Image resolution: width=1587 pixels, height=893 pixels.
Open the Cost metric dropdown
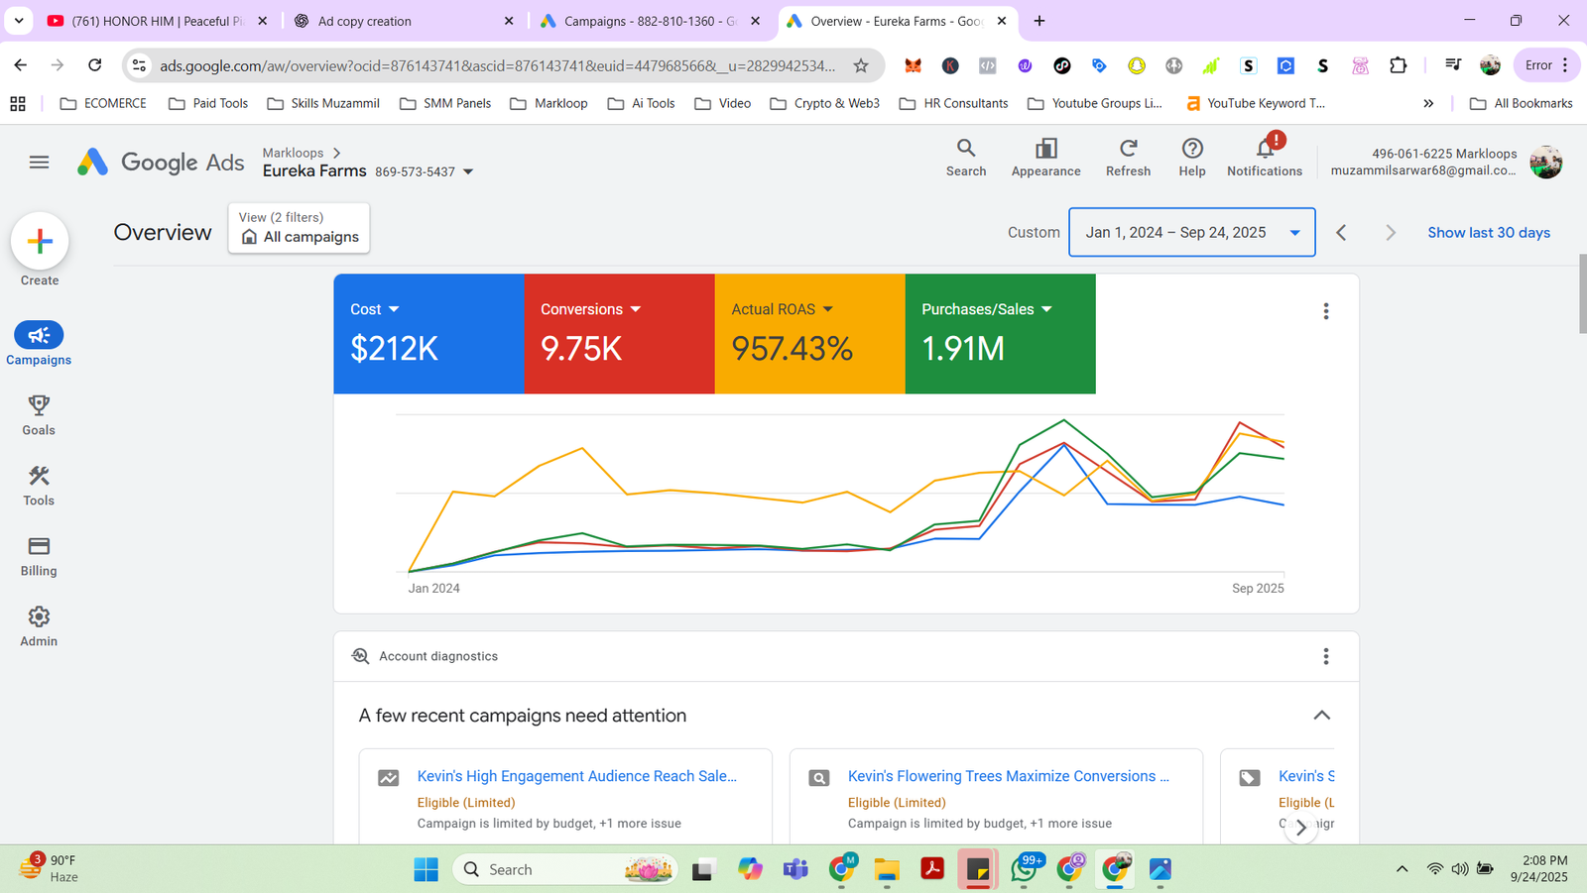[394, 308]
